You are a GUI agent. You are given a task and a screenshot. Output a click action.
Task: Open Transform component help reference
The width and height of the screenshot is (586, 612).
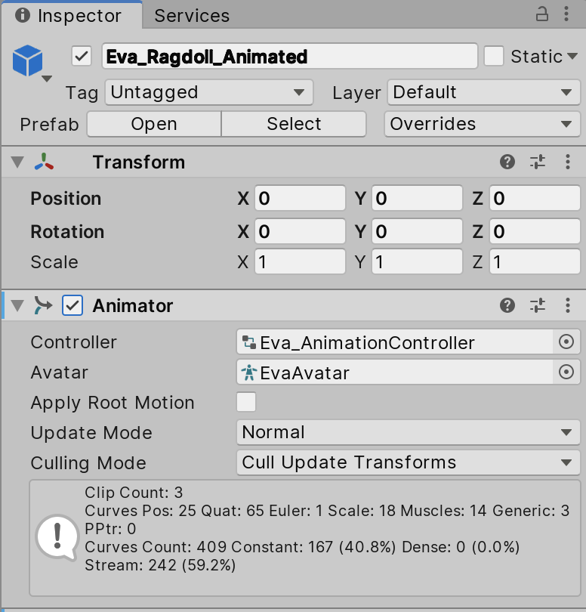(507, 162)
